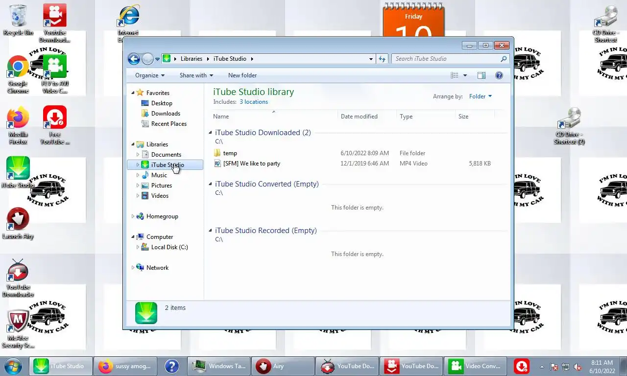Image resolution: width=627 pixels, height=376 pixels.
Task: Click the New folder button
Action: pyautogui.click(x=242, y=75)
